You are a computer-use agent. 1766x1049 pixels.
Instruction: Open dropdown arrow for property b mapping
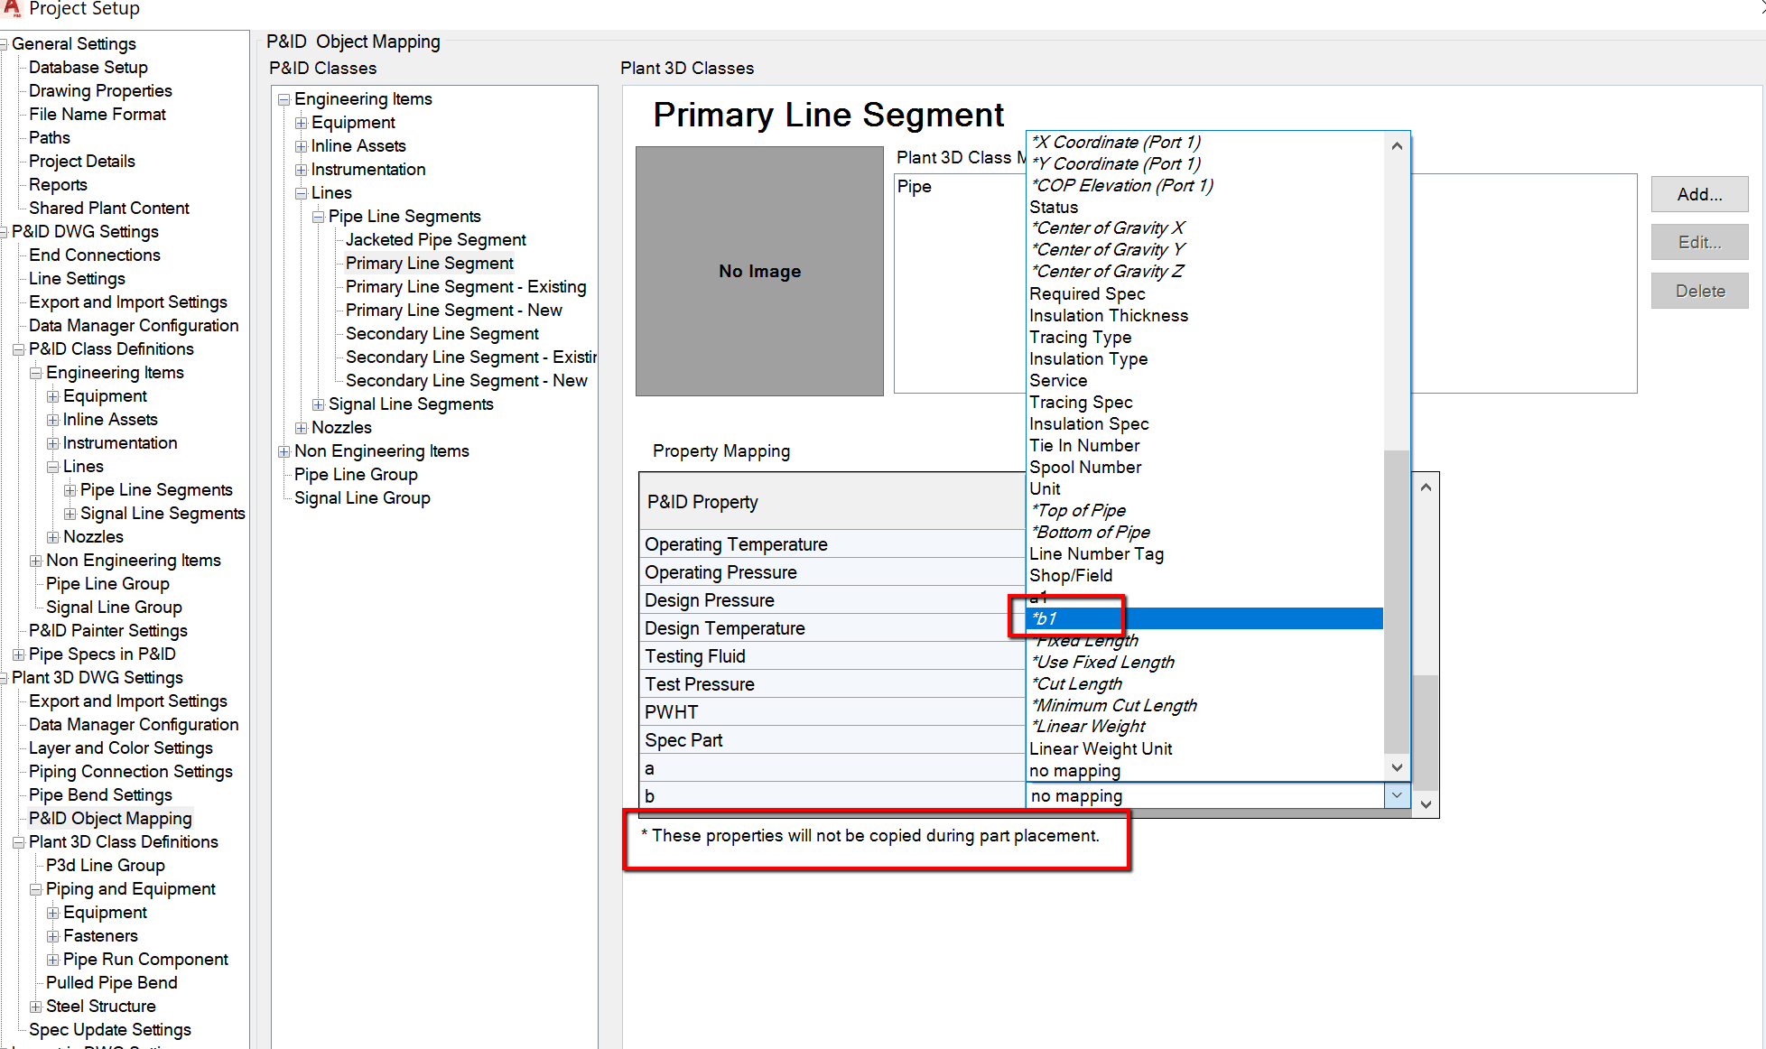tap(1396, 795)
